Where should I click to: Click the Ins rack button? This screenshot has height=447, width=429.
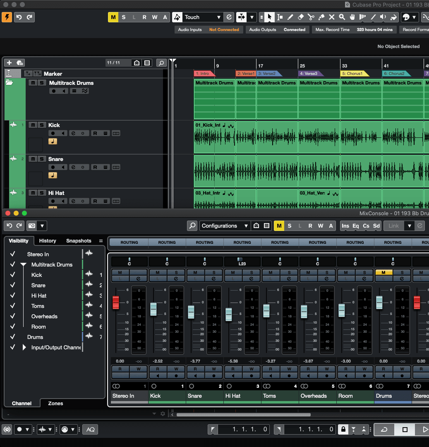pos(345,226)
